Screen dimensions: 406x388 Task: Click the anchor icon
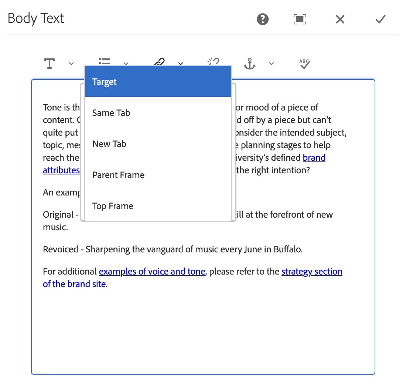250,64
